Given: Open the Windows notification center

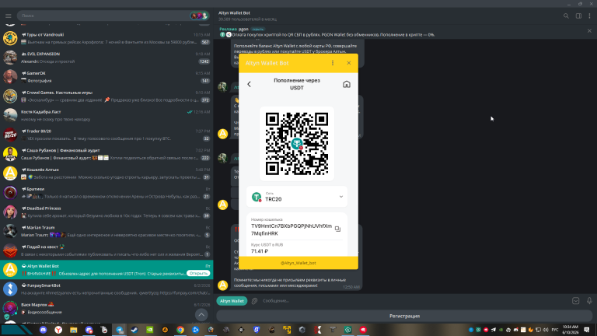Looking at the screenshot, I should (x=587, y=330).
